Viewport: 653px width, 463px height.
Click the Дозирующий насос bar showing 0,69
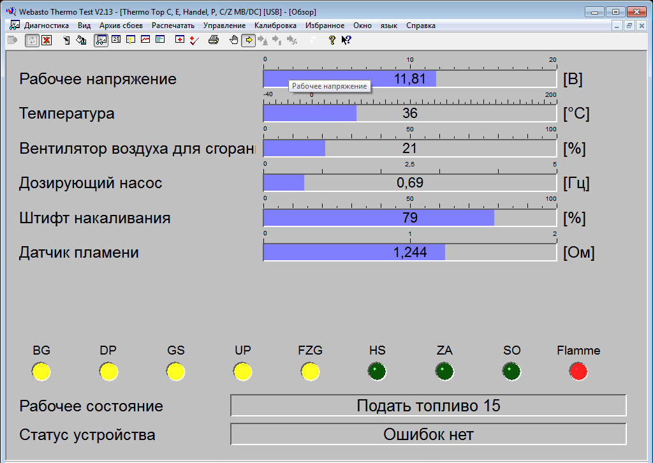pos(410,183)
